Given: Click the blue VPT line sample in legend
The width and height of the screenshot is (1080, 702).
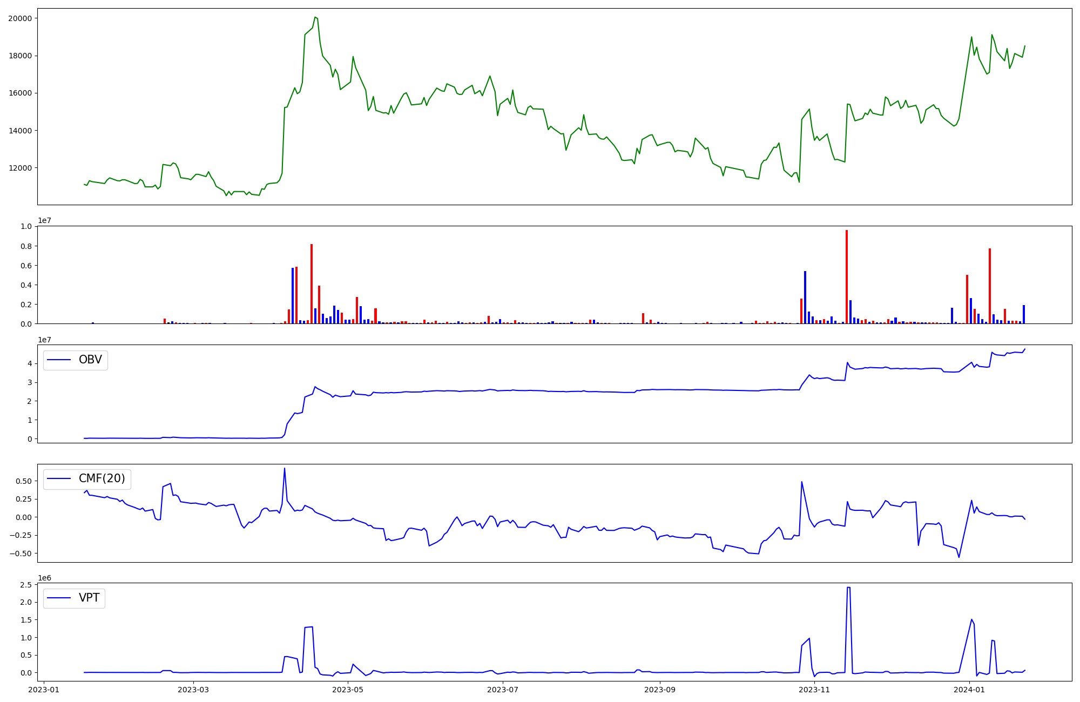Looking at the screenshot, I should point(59,598).
